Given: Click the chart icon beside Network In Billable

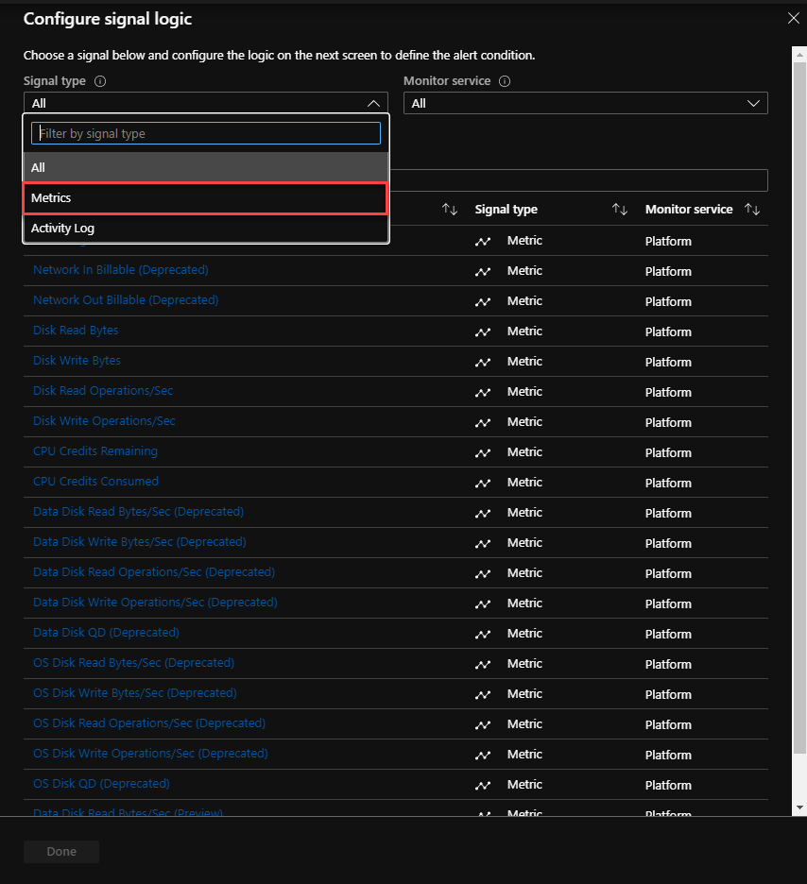Looking at the screenshot, I should (483, 270).
